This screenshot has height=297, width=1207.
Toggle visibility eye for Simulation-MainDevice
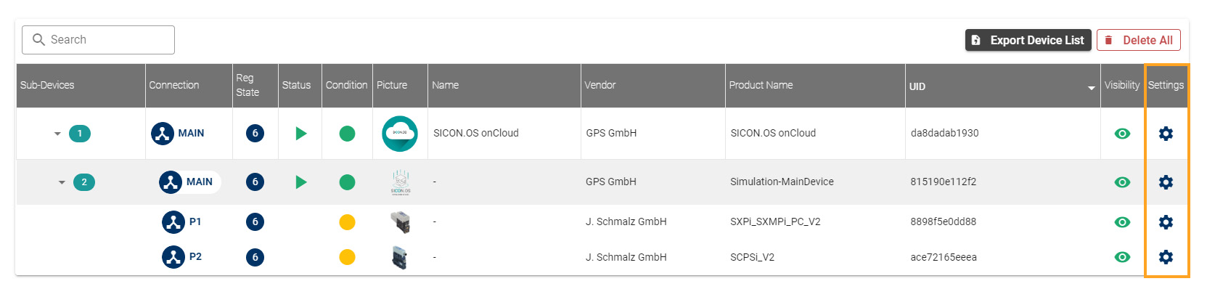(1122, 182)
